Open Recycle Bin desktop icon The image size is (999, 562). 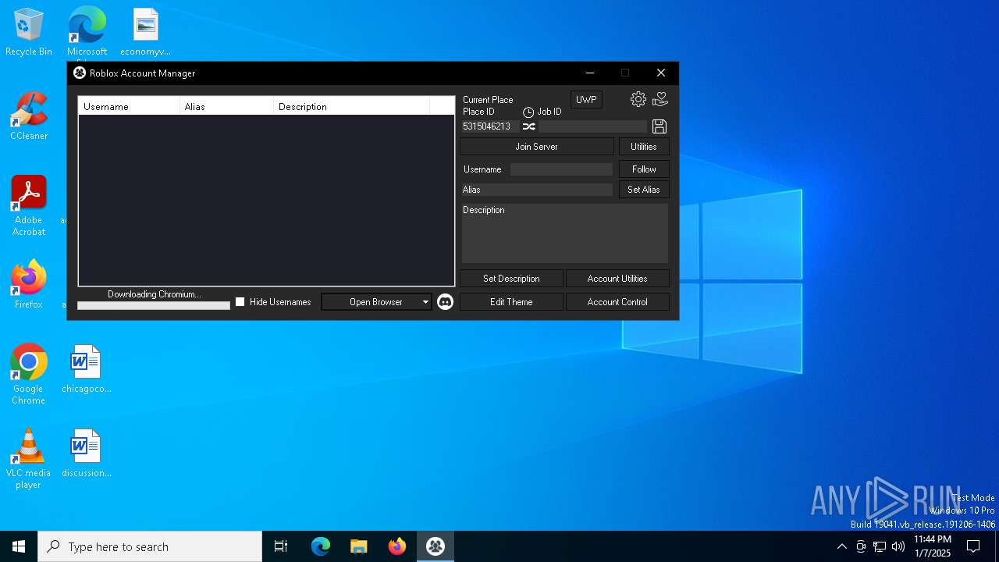click(29, 32)
